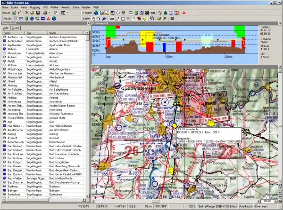Image resolution: width=283 pixels, height=210 pixels.
Task: Select the Balingen Krankenhaus row
Action: (x=44, y=190)
